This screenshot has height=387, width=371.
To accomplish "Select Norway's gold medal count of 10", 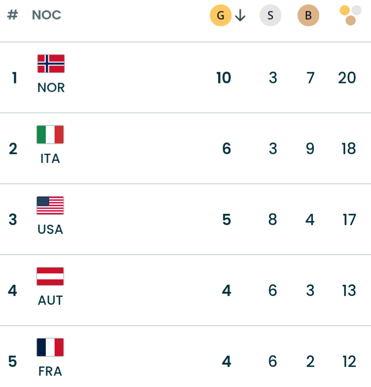I will click(x=224, y=78).
